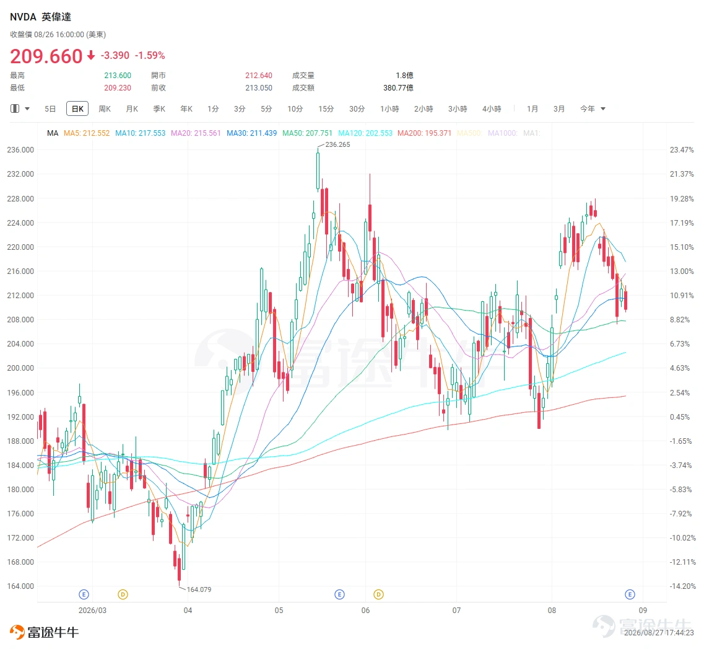
Task: Select the 2小時 interval
Action: point(424,108)
